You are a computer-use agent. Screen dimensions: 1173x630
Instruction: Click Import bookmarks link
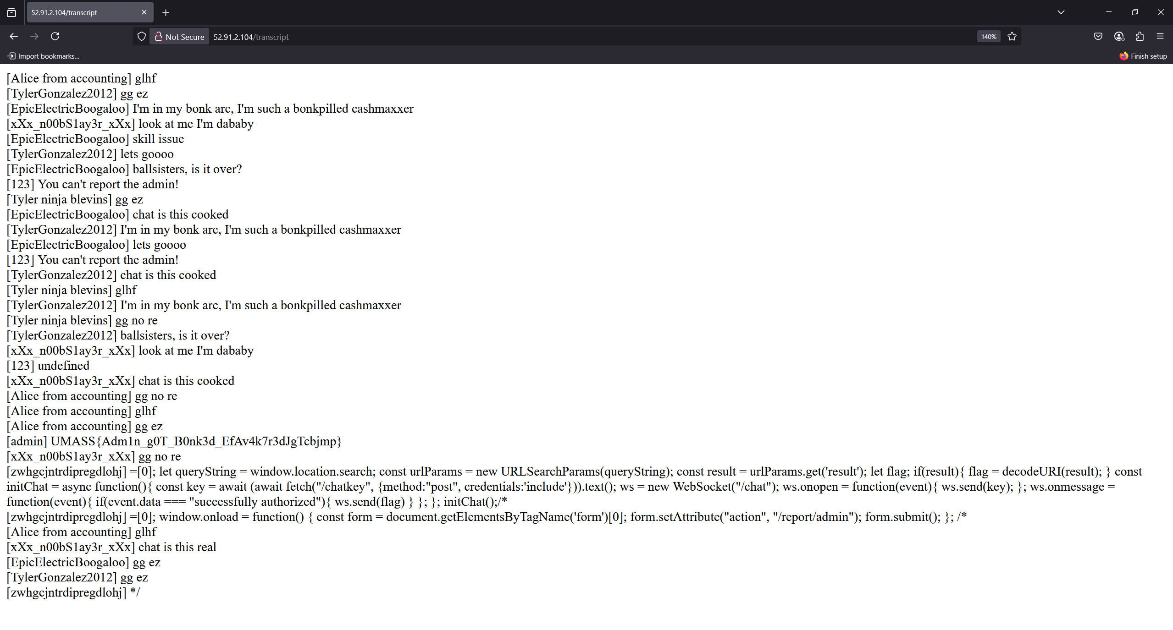44,56
